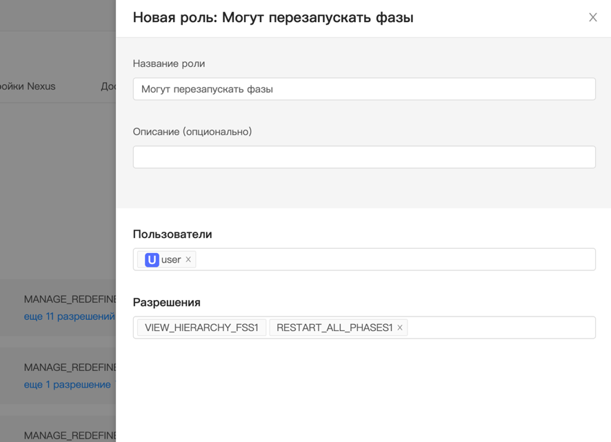Screen dimensions: 611x442
Task: Expand the 'еще 1 разрешение' link
Action: coord(67,385)
